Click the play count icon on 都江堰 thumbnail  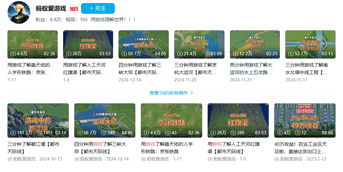click(x=13, y=133)
